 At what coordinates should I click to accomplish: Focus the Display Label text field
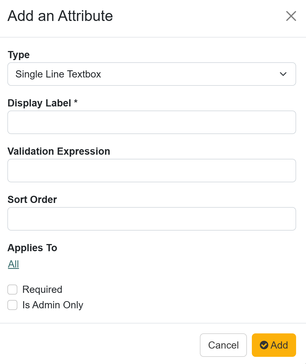click(x=152, y=122)
